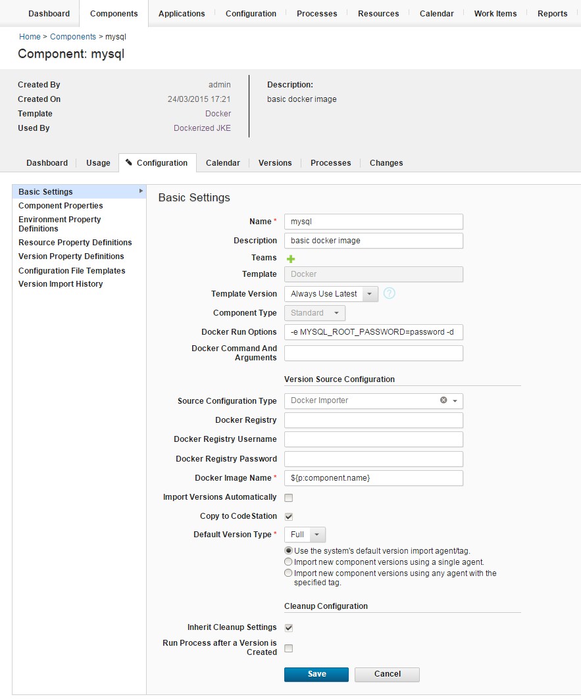Uncheck Copy to CodeStation
This screenshot has height=699, width=581.
[289, 516]
